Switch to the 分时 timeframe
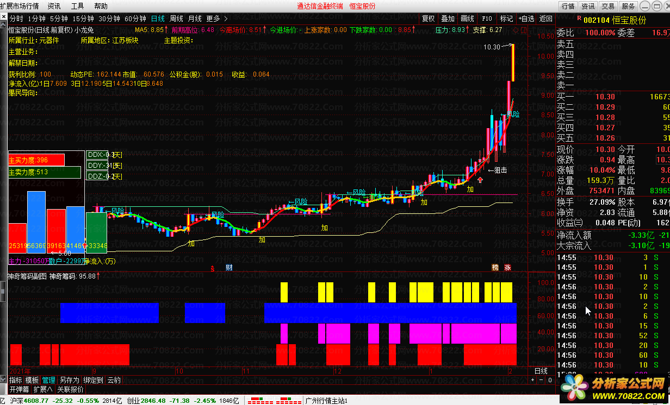The width and height of the screenshot is (670, 405). [x=16, y=18]
